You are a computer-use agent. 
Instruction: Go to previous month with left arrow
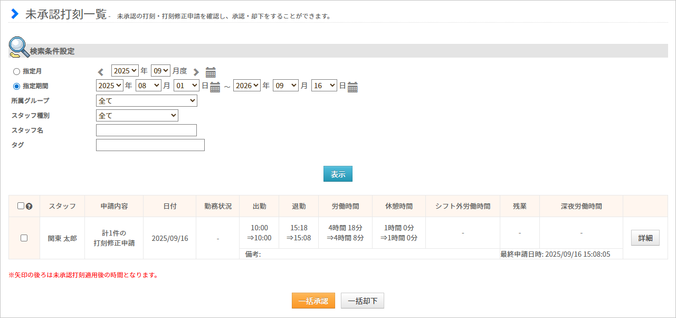click(x=101, y=72)
